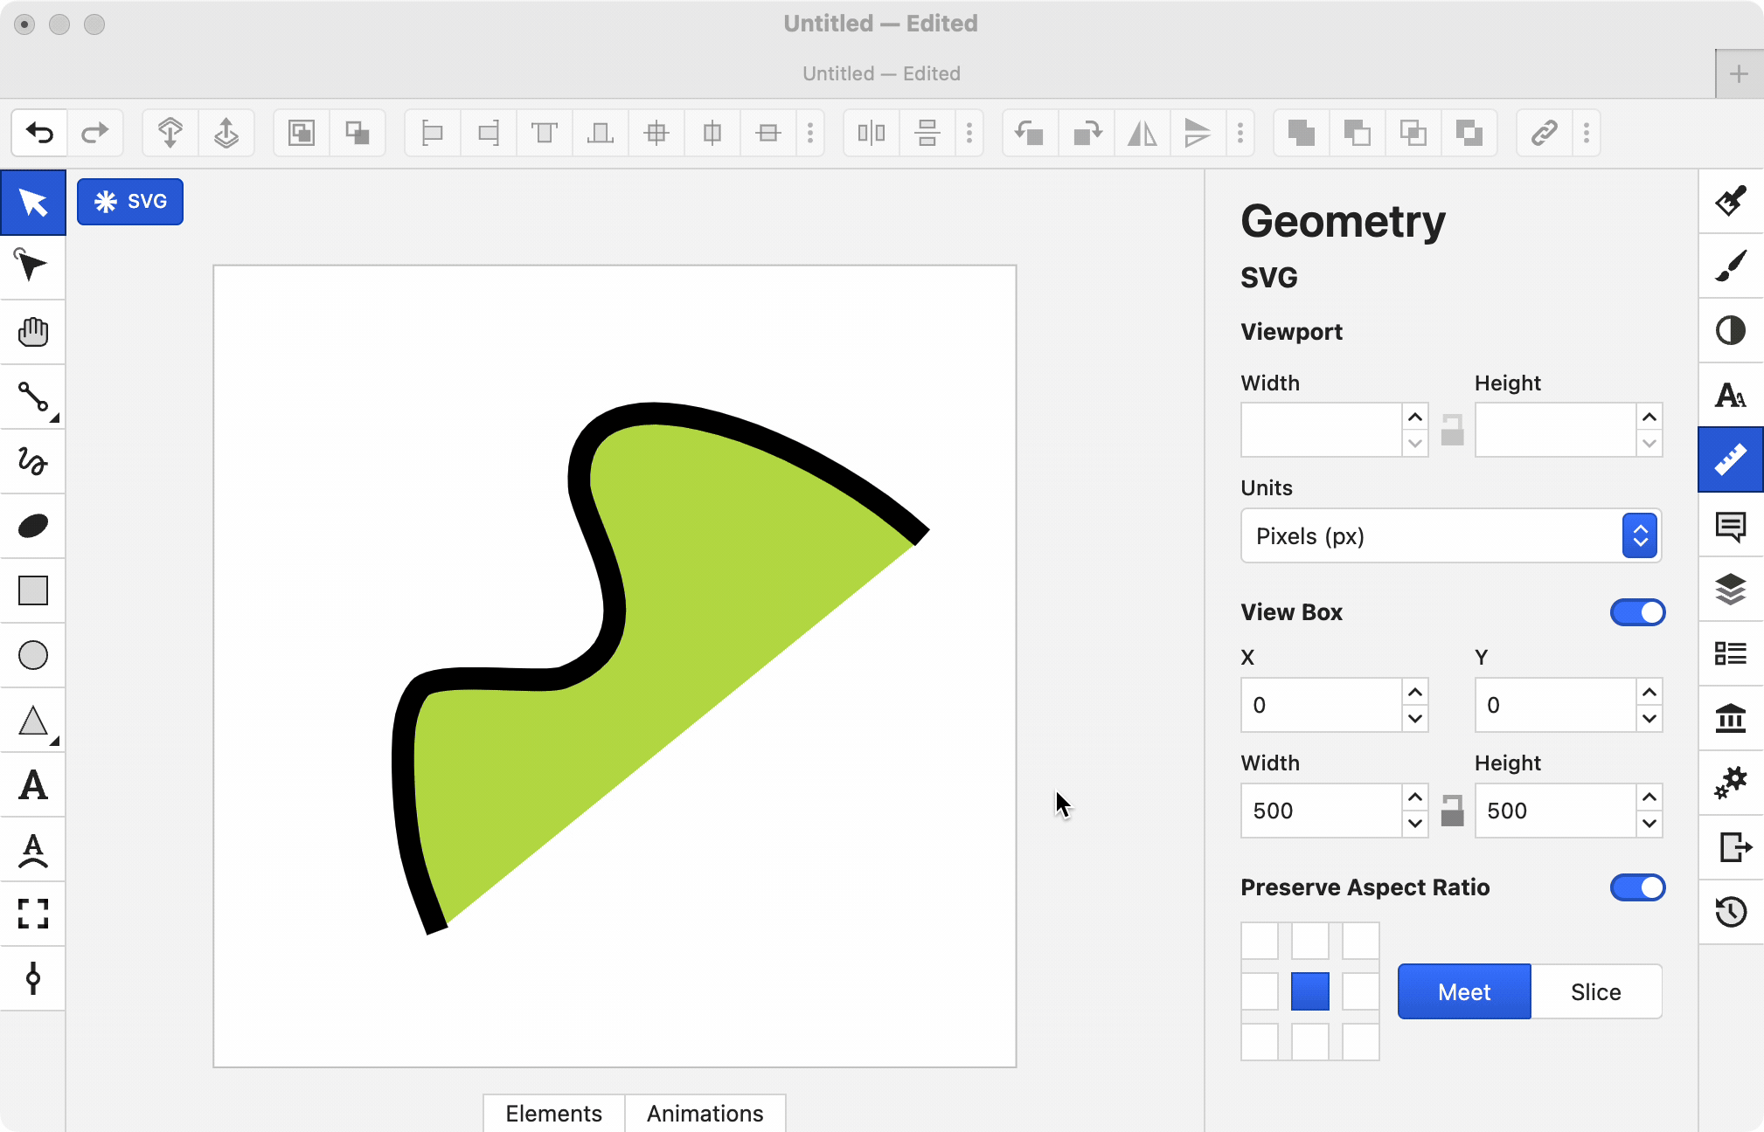Open the Export panel icon

coord(1730,846)
